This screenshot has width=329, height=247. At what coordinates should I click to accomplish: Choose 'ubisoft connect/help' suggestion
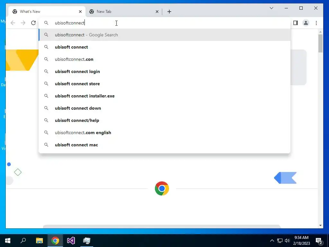coord(165,120)
